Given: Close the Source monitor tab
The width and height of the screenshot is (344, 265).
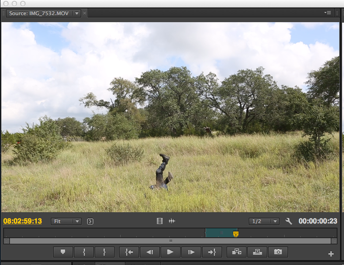Looking at the screenshot, I should coord(84,13).
